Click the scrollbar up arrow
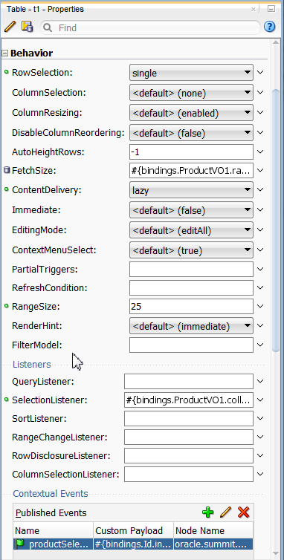The height and width of the screenshot is (560, 284). coord(276,42)
